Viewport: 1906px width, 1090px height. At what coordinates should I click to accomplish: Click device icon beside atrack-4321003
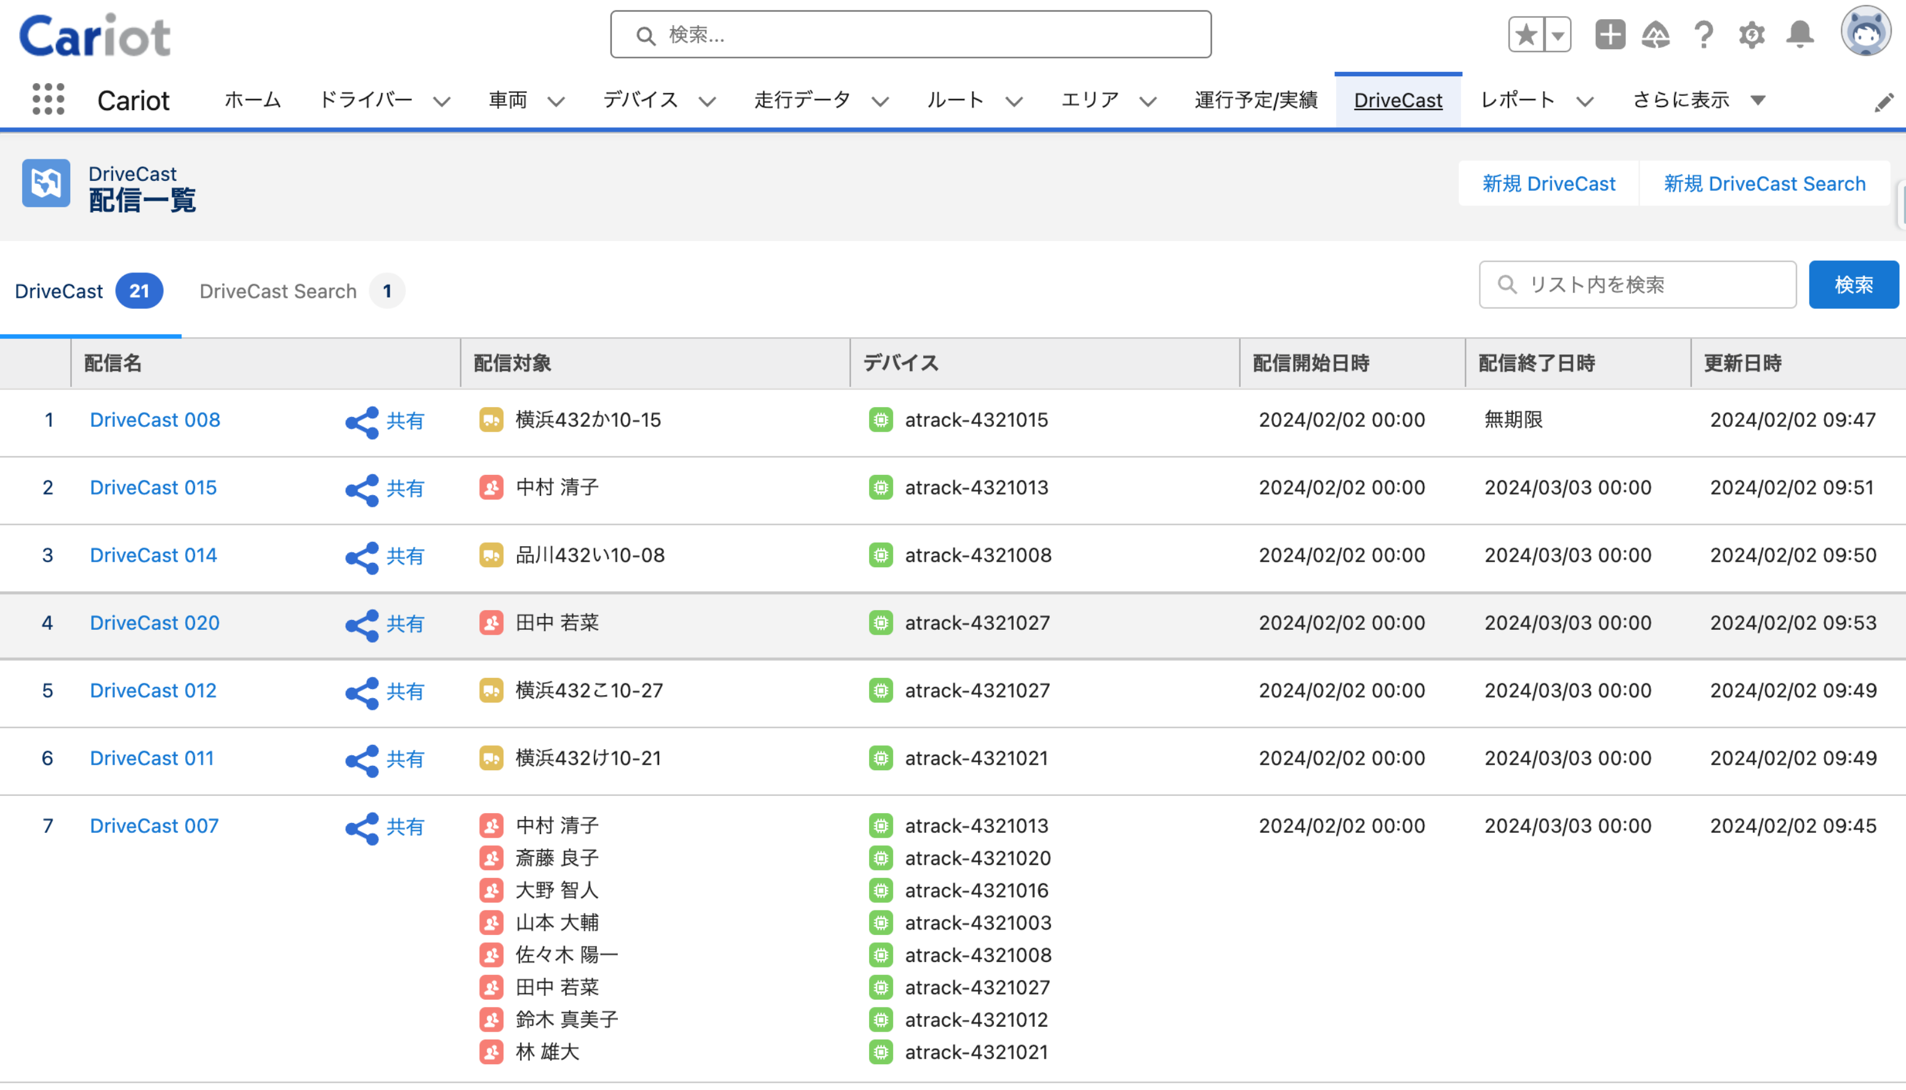pos(881,922)
